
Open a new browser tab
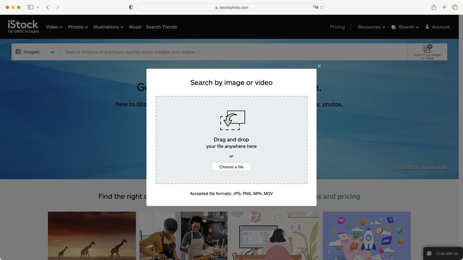(444, 7)
